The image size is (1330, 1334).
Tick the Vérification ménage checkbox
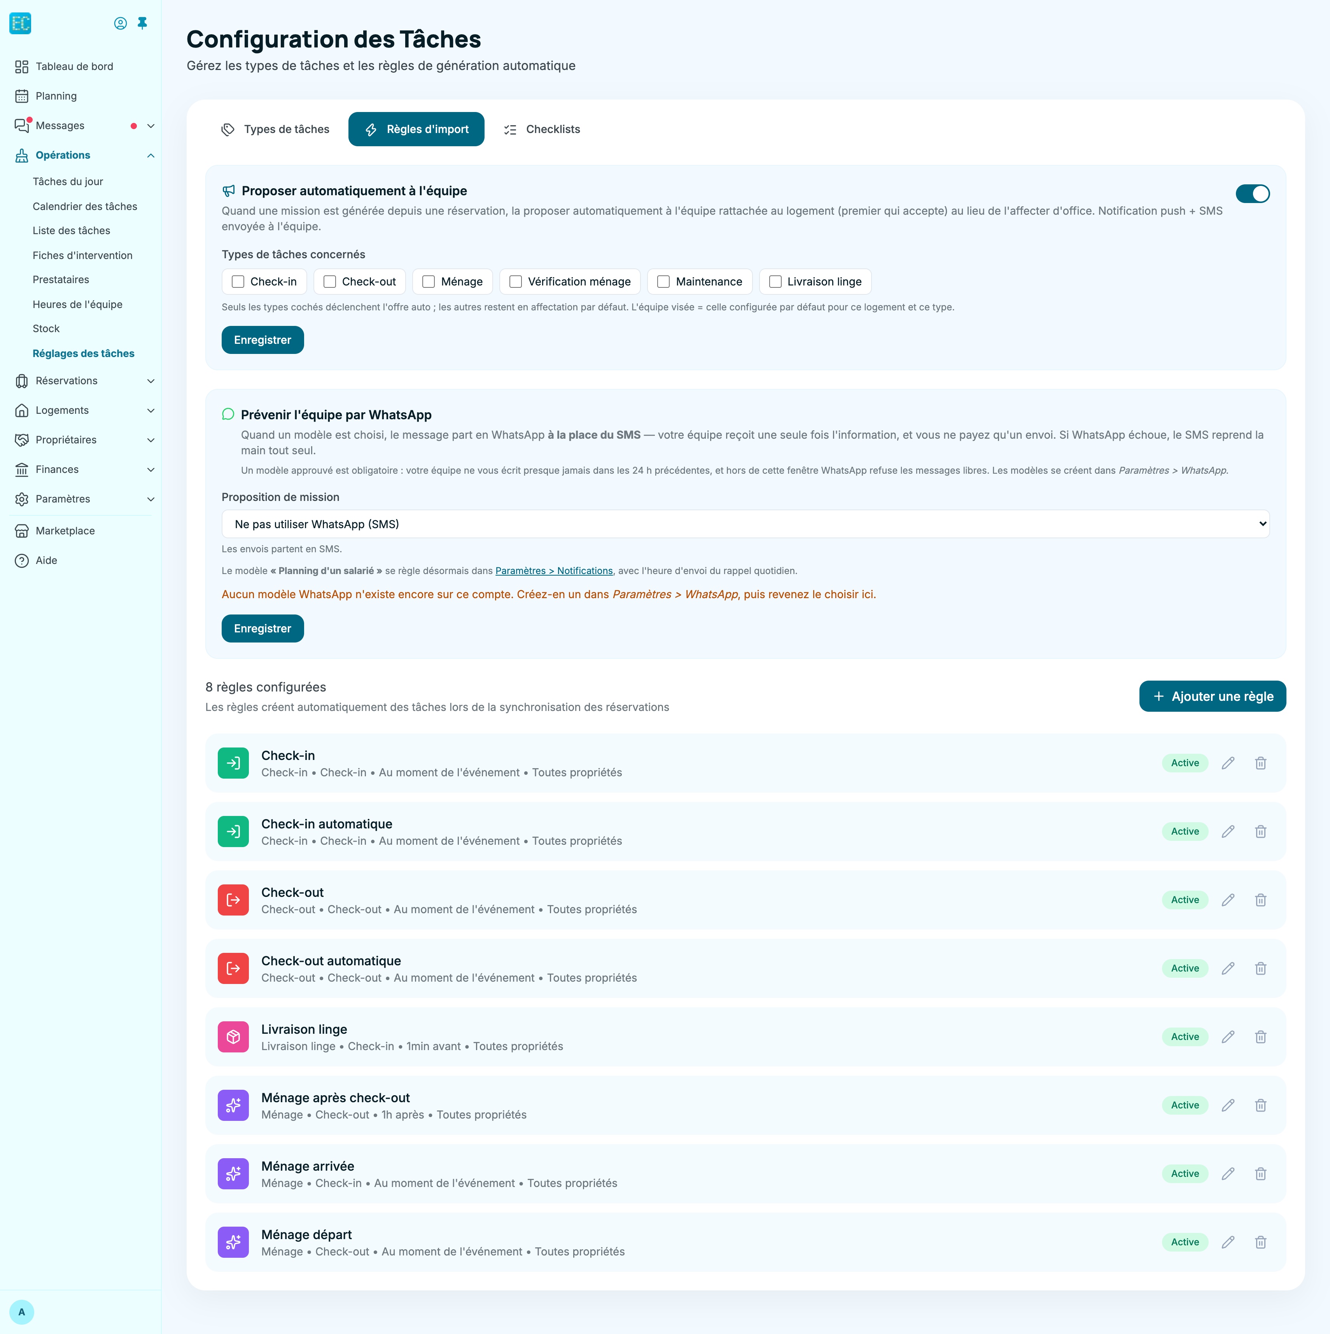516,282
